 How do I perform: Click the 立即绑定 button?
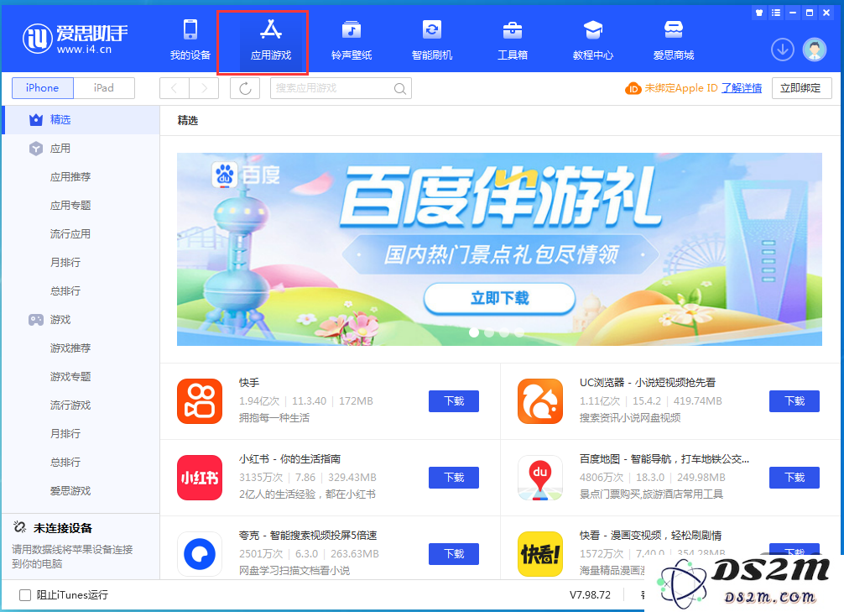pos(801,88)
